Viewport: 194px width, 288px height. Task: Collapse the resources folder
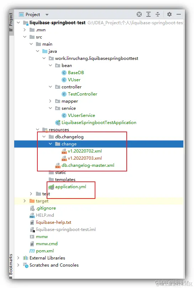click(x=38, y=129)
